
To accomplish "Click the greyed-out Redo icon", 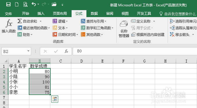I will click(44, 4).
